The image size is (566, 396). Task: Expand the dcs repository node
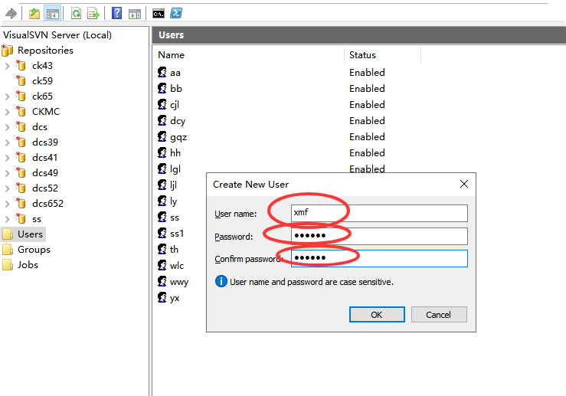(7, 127)
